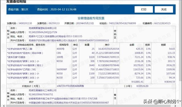182x107 pixels.
Task: Click the 单价 column header
Action: coord(107,45)
